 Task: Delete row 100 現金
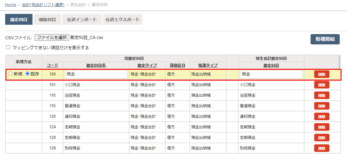(x=322, y=74)
